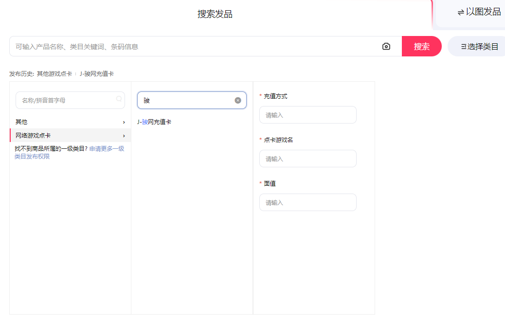505x320 pixels.
Task: Click the 名称/拼音首字母 category filter box
Action: (x=66, y=100)
